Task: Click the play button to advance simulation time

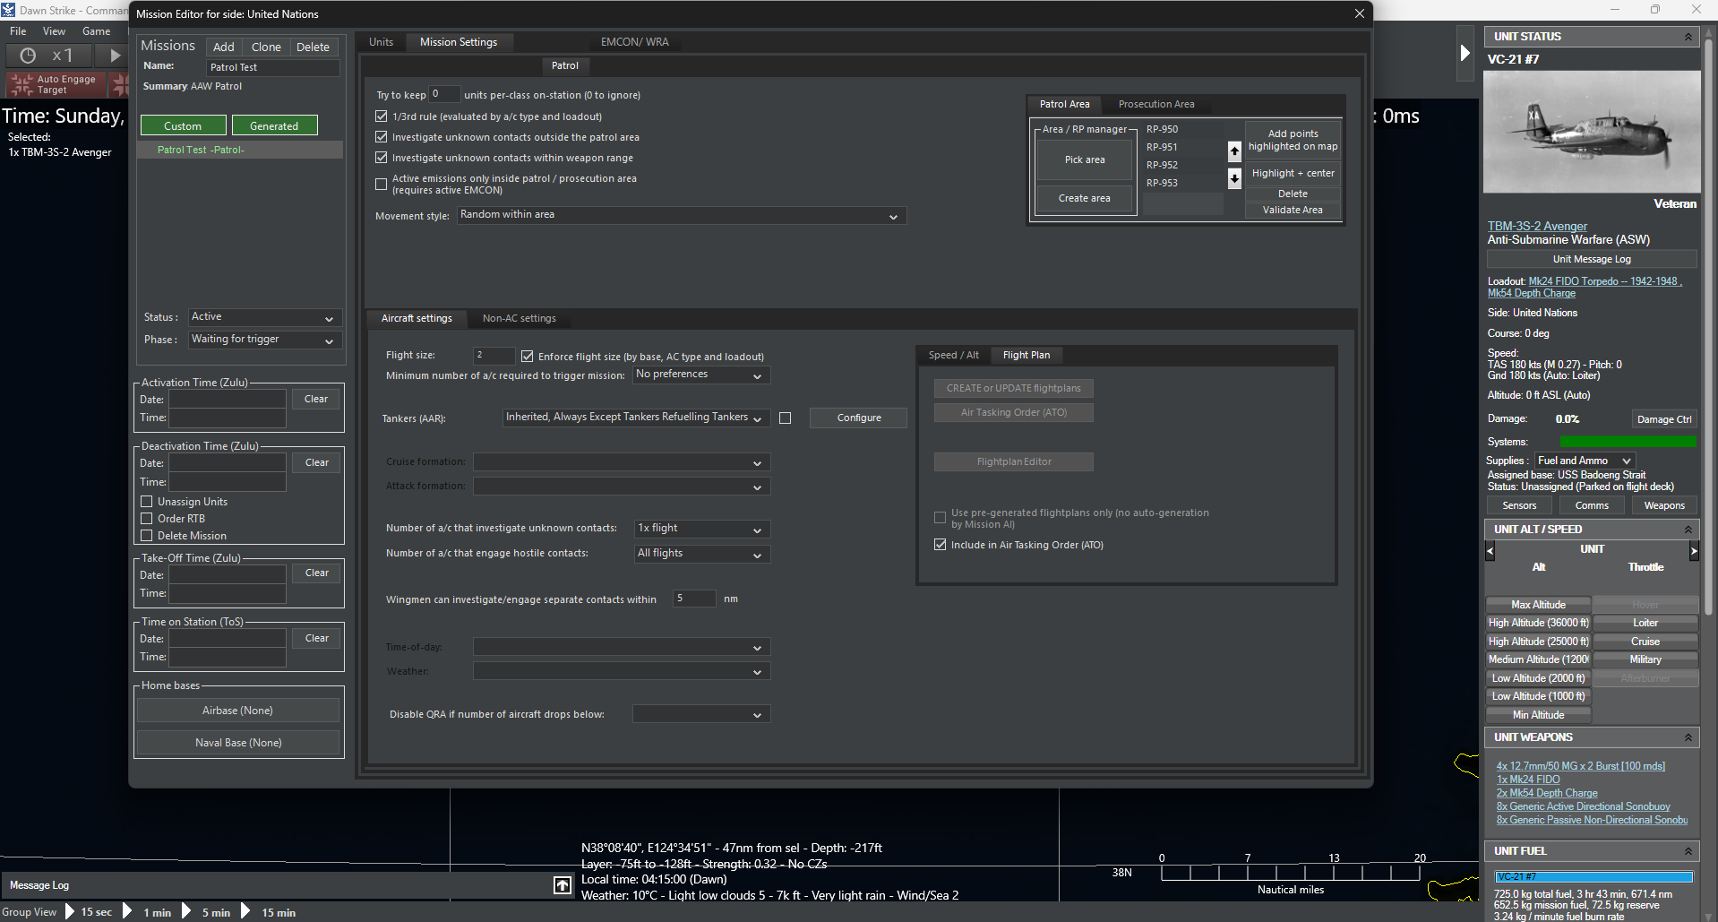Action: 114,55
